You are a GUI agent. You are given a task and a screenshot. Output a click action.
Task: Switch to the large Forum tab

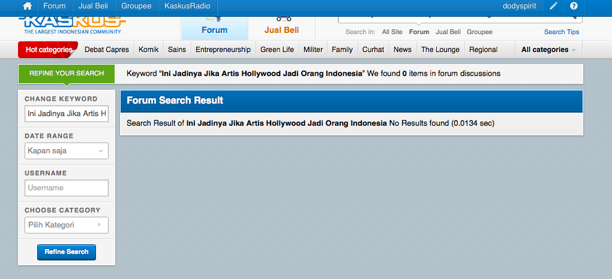click(x=215, y=28)
